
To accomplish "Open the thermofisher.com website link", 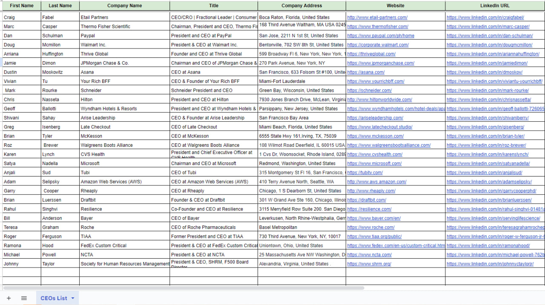I will click(378, 26).
